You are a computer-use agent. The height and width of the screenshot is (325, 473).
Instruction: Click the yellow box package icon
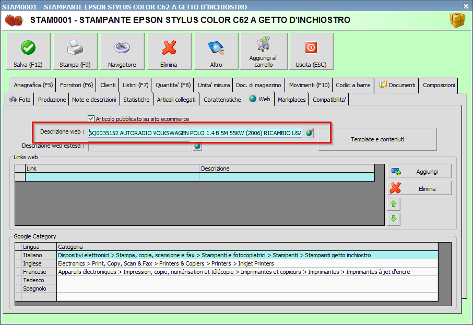pyautogui.click(x=457, y=20)
